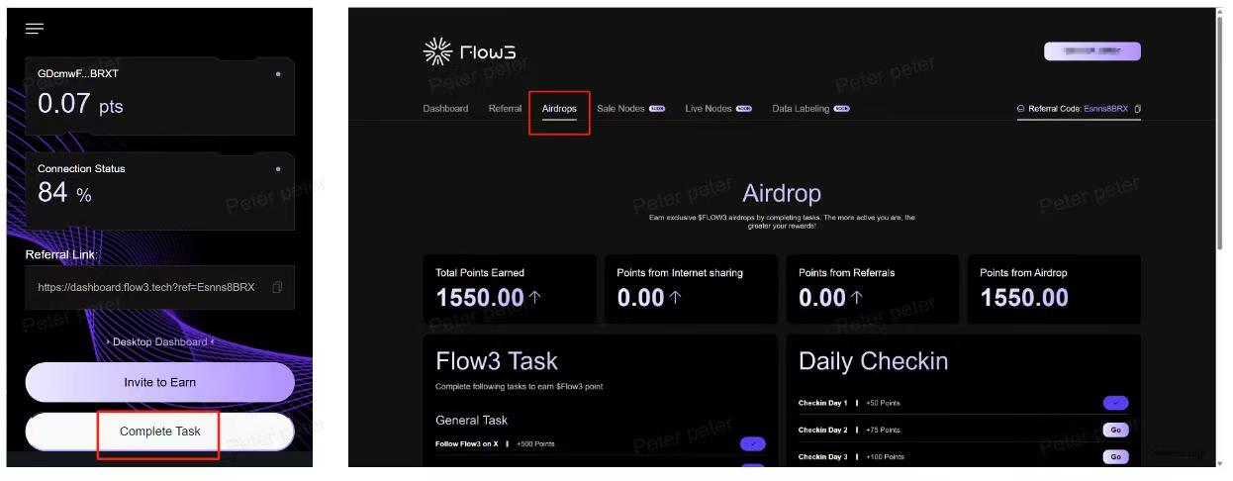Go to the Referral tab
Screen dimensions: 1233x481
tap(505, 109)
